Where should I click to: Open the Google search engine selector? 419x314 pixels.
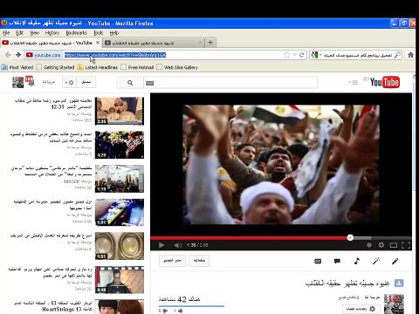pyautogui.click(x=316, y=55)
